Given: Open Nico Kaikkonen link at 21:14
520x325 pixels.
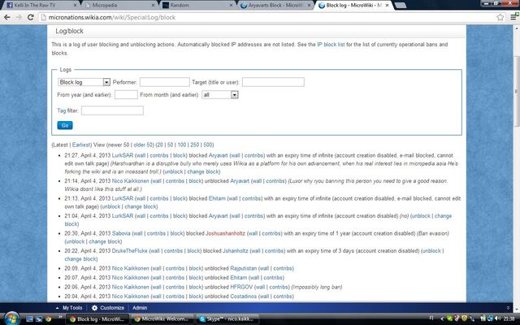Looking at the screenshot, I should tap(130, 181).
